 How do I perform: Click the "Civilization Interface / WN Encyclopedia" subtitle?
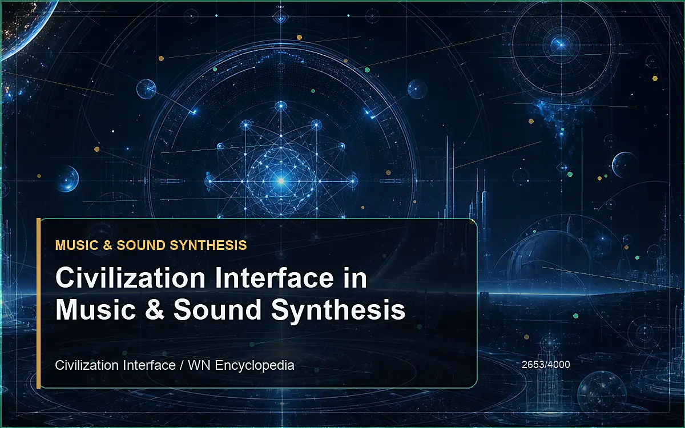click(175, 365)
